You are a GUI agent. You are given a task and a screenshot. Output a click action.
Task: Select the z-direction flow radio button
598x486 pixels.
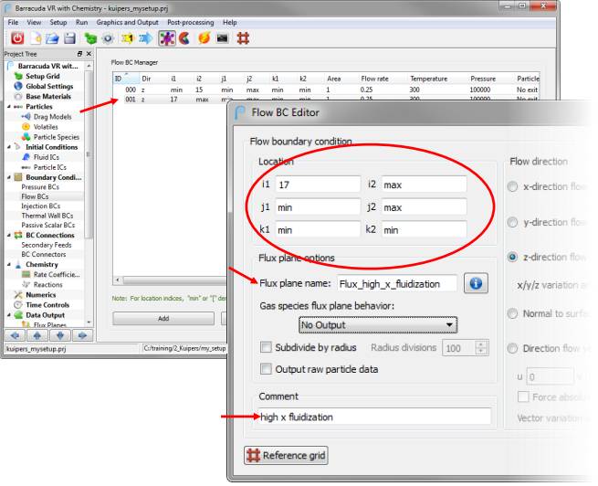point(515,257)
